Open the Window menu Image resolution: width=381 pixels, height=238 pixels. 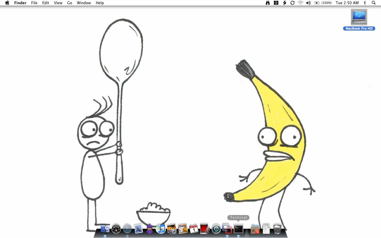coord(84,3)
